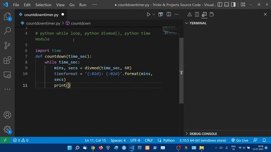
Task: Open the preview/changes icon in editor toolbar
Action: coord(160,14)
